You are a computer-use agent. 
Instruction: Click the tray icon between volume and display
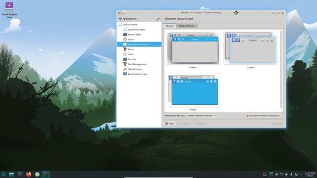click(291, 175)
